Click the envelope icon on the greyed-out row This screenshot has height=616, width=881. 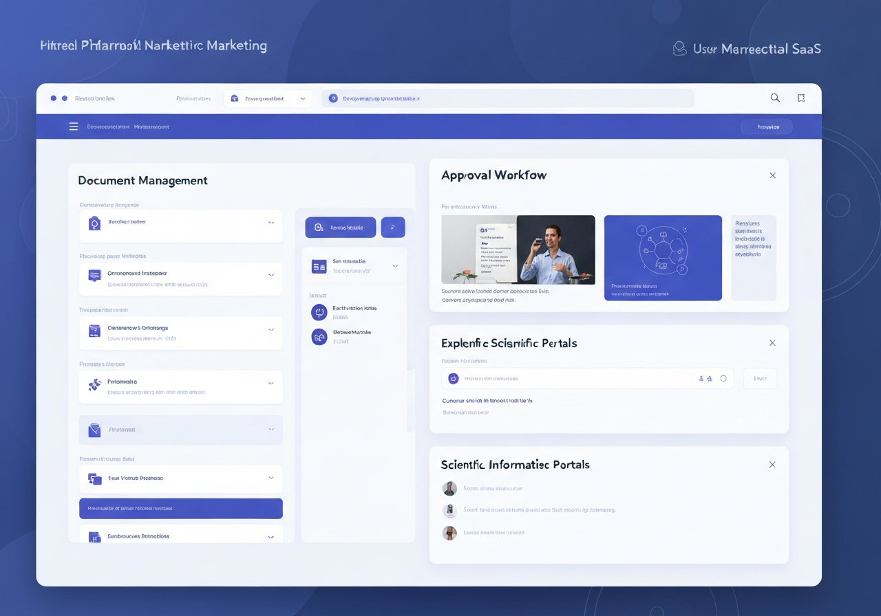point(94,430)
